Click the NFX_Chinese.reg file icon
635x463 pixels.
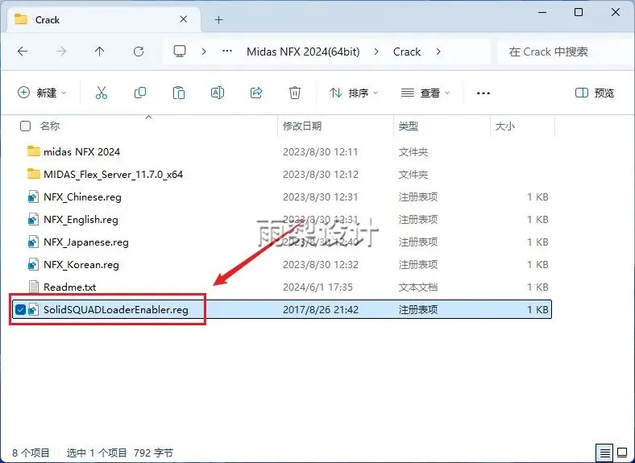[x=33, y=196]
